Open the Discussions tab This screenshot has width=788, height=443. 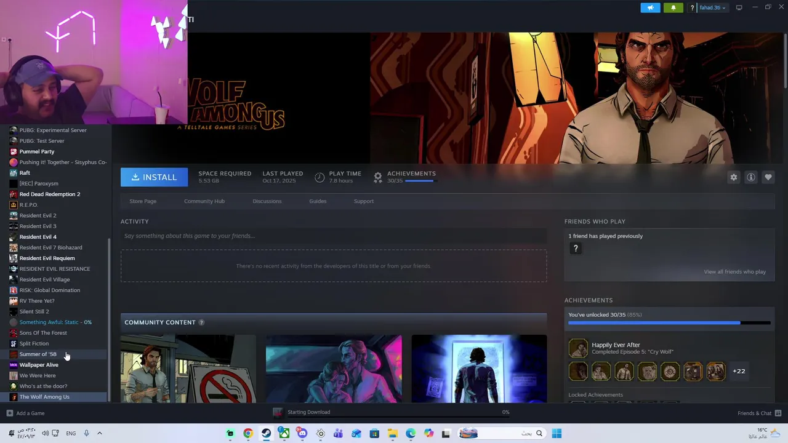click(x=267, y=201)
